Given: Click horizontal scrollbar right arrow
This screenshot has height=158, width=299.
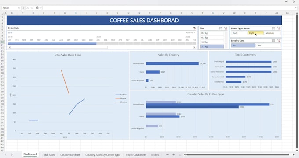Looking at the screenshot, I should [294, 155].
